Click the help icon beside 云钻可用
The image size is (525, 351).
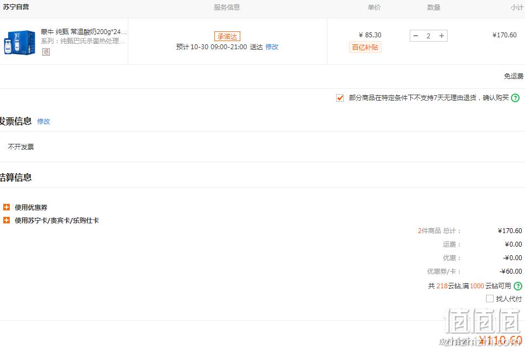tap(518, 286)
